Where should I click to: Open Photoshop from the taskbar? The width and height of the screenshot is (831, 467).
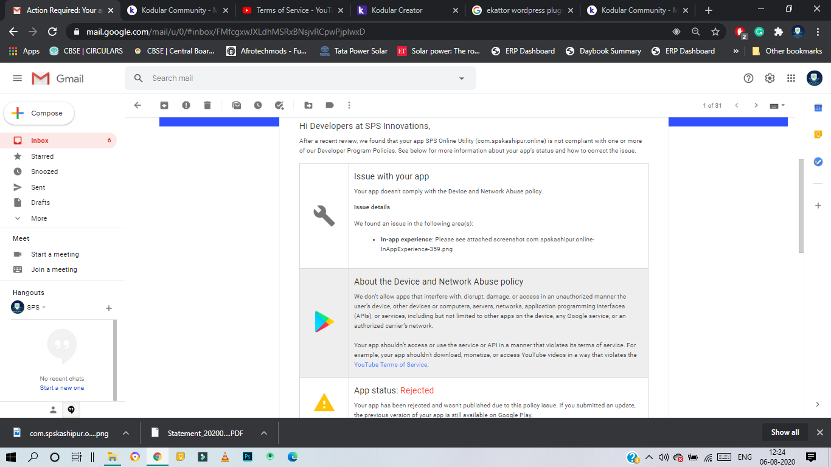point(248,457)
